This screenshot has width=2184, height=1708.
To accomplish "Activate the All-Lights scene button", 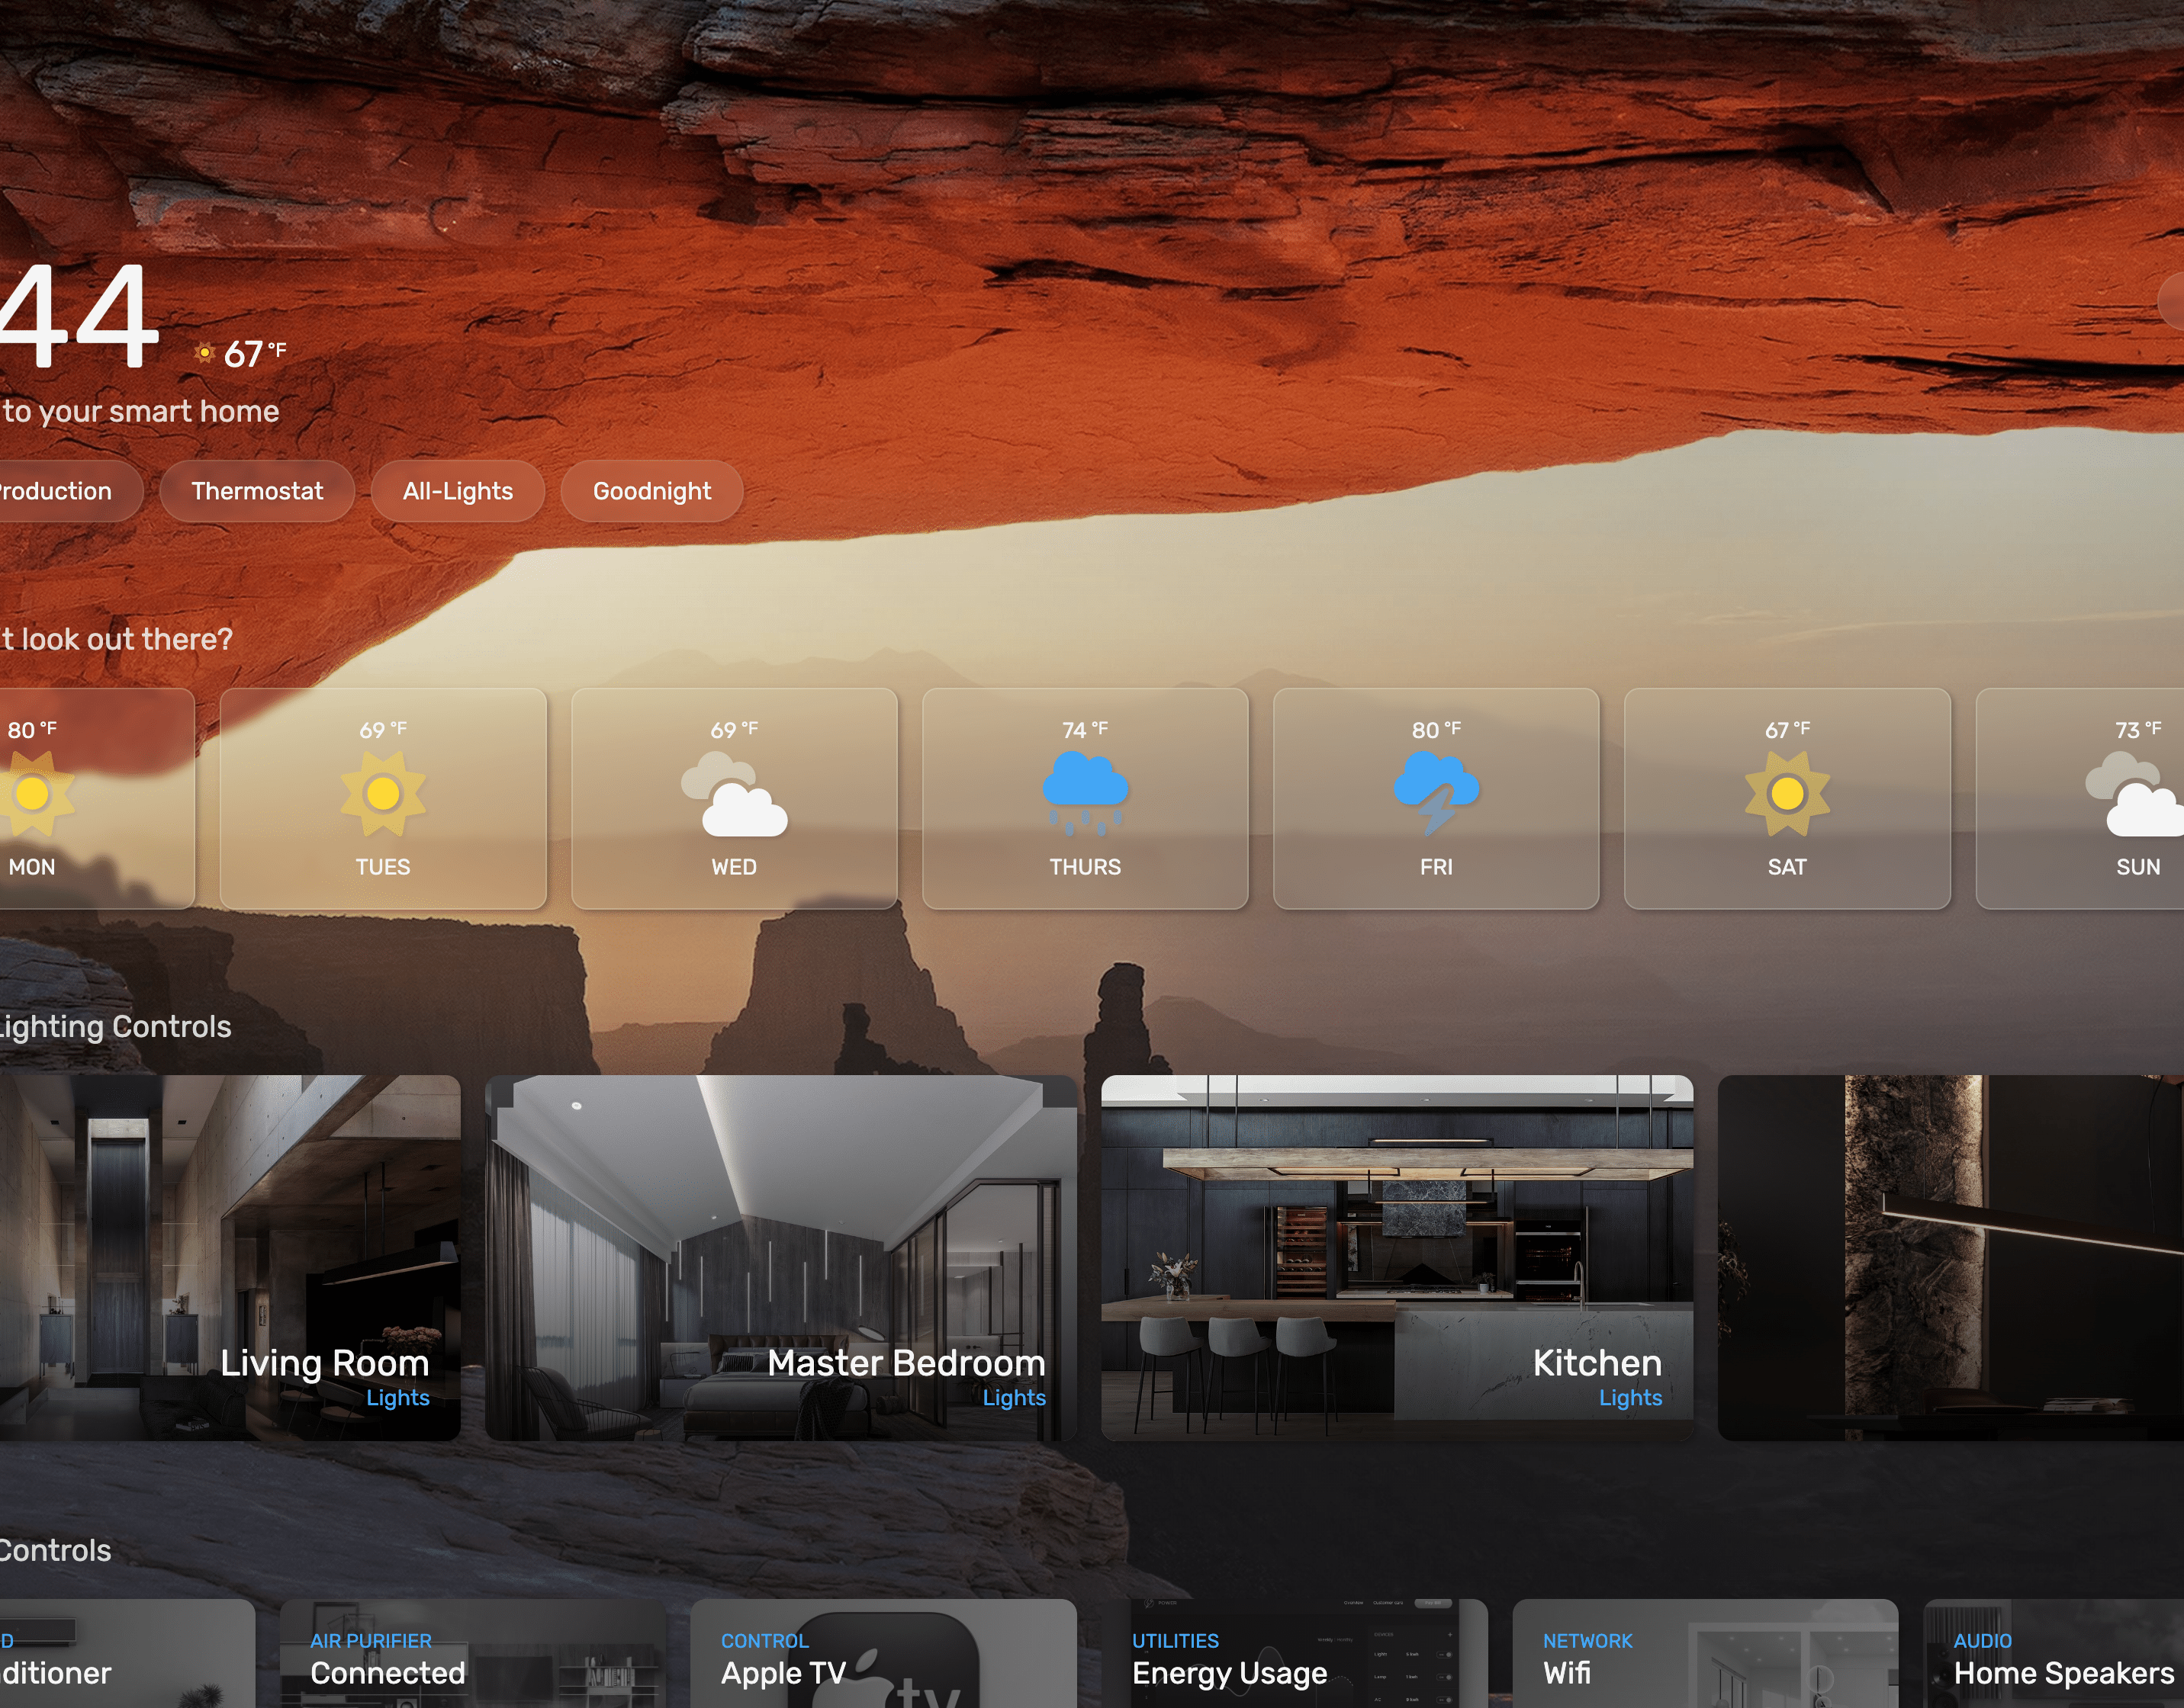I will (458, 491).
